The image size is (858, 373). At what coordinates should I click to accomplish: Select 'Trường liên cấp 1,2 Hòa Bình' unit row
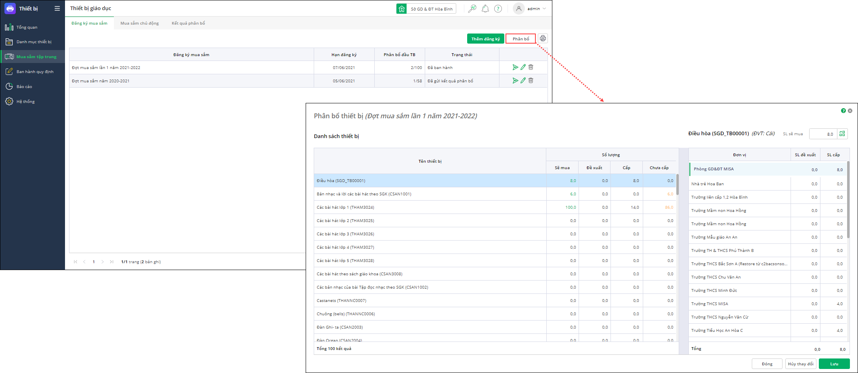tap(768, 197)
